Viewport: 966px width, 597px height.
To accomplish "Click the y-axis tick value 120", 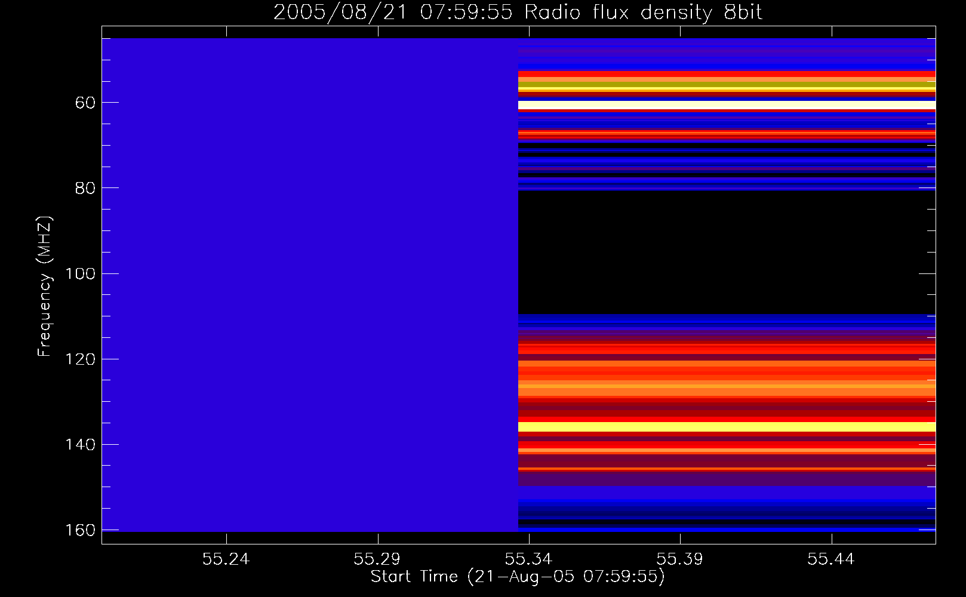I will 80,359.
